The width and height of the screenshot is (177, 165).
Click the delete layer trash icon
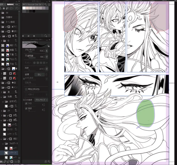pos(19,162)
